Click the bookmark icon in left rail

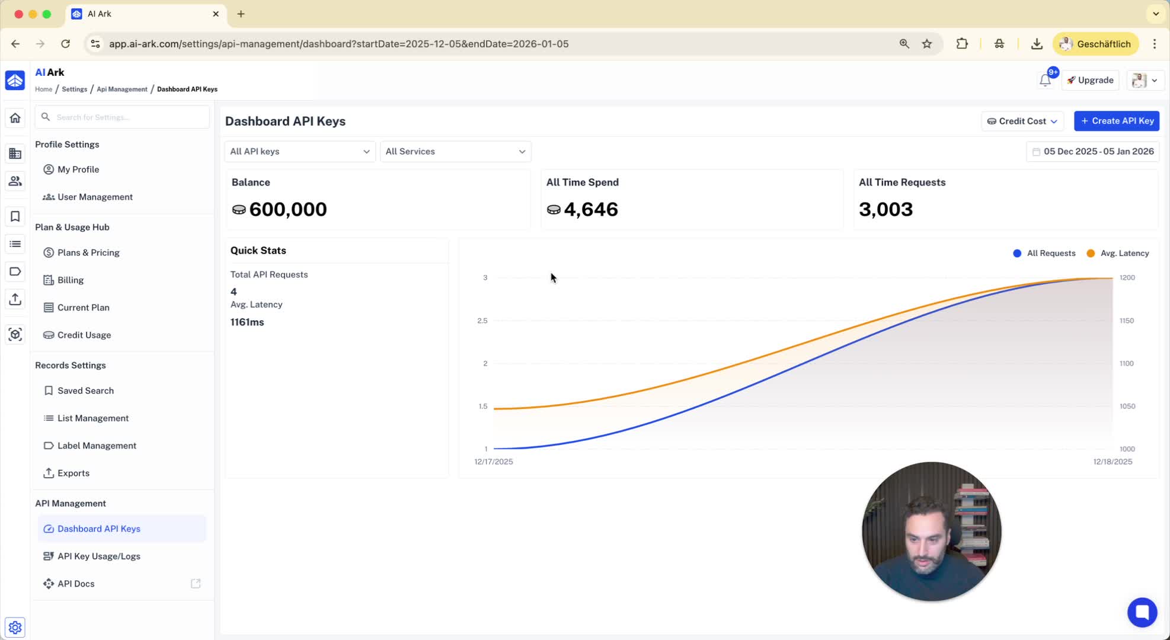pyautogui.click(x=15, y=216)
